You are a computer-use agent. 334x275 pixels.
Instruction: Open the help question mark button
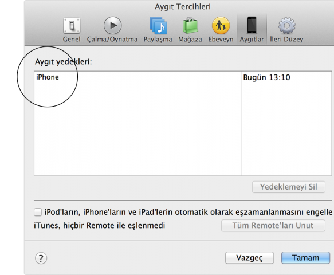pyautogui.click(x=41, y=258)
